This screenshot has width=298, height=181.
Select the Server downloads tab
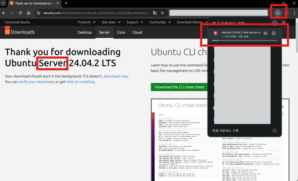click(x=104, y=32)
